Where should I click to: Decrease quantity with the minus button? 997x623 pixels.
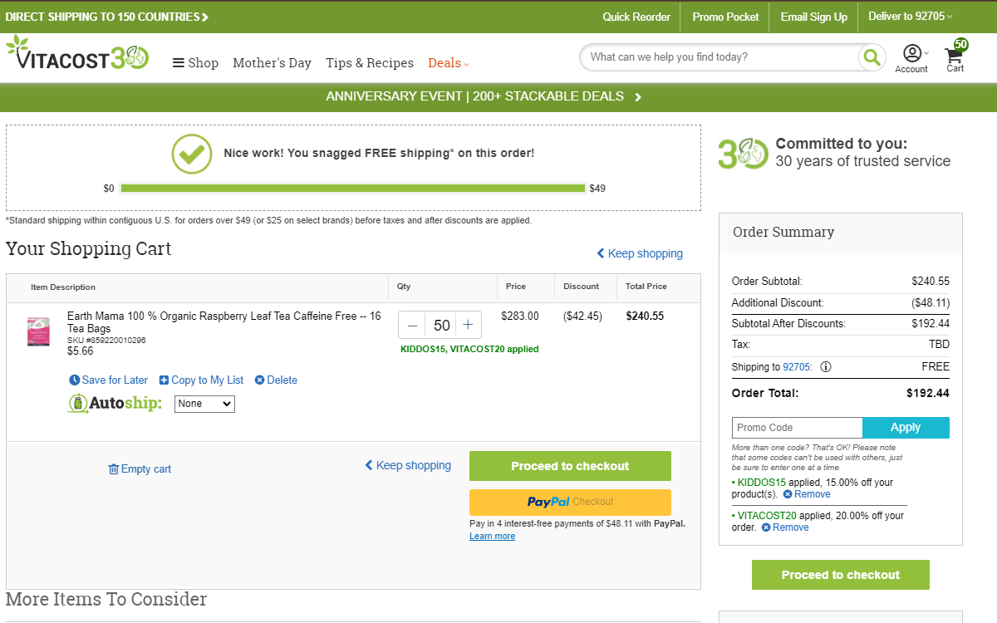[412, 325]
